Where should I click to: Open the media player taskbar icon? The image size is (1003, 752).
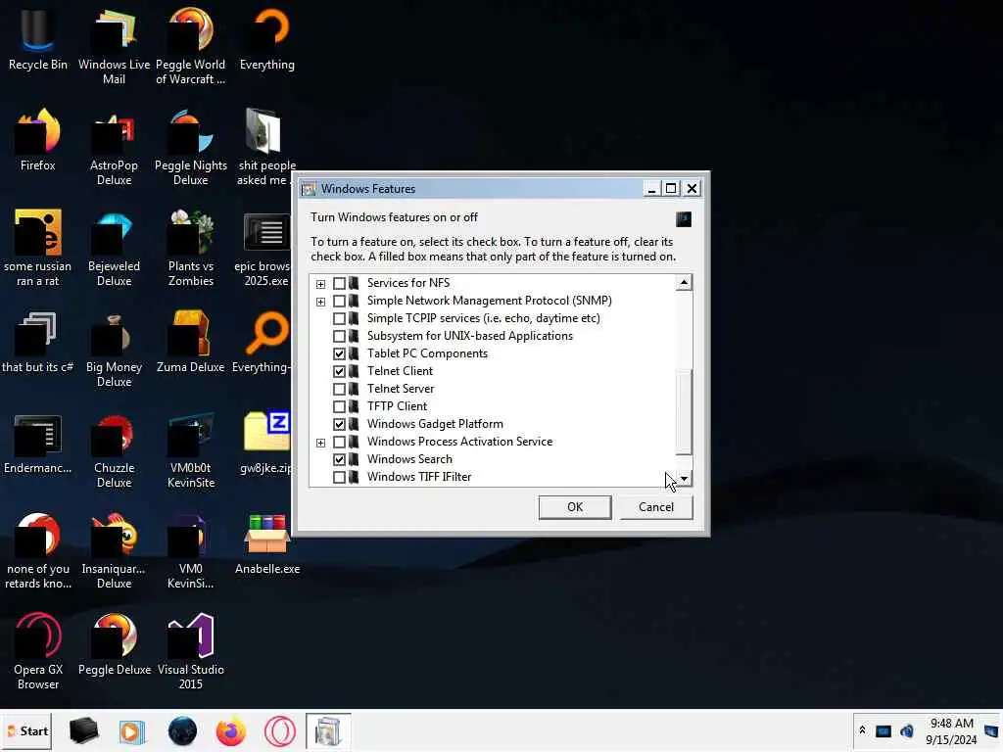pyautogui.click(x=132, y=730)
